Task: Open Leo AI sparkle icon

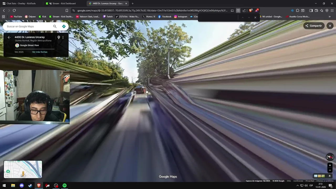Action: pos(322,10)
